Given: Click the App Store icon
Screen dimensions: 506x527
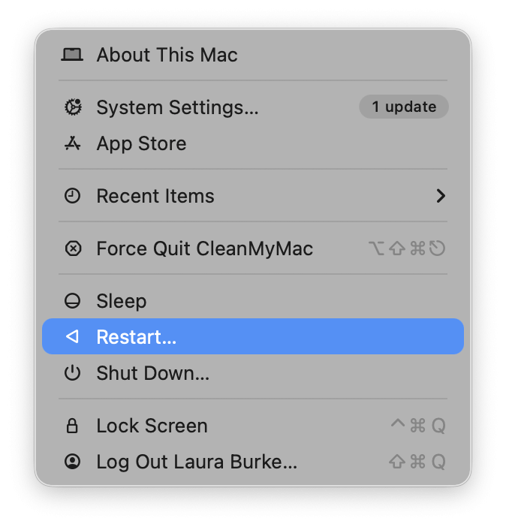Looking at the screenshot, I should click(72, 143).
